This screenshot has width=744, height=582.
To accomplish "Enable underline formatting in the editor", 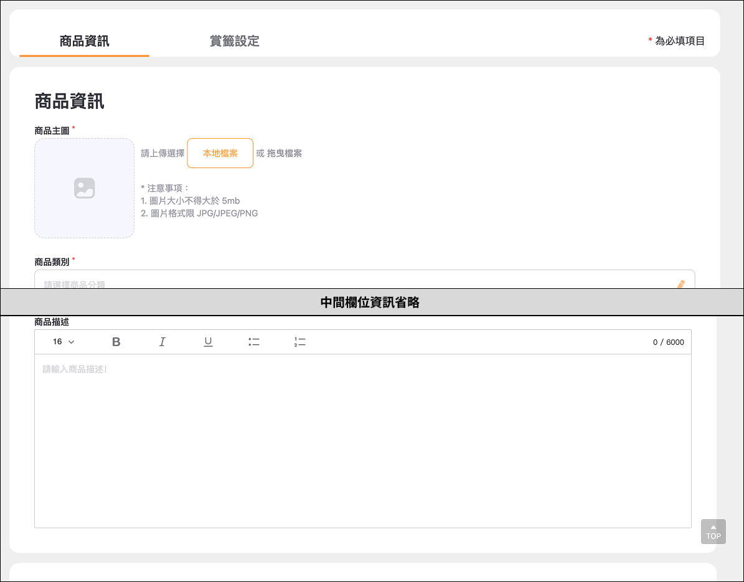I will 209,342.
